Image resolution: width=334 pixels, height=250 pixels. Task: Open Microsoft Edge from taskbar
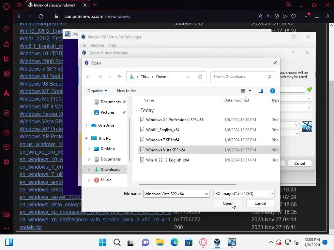tap(175, 242)
